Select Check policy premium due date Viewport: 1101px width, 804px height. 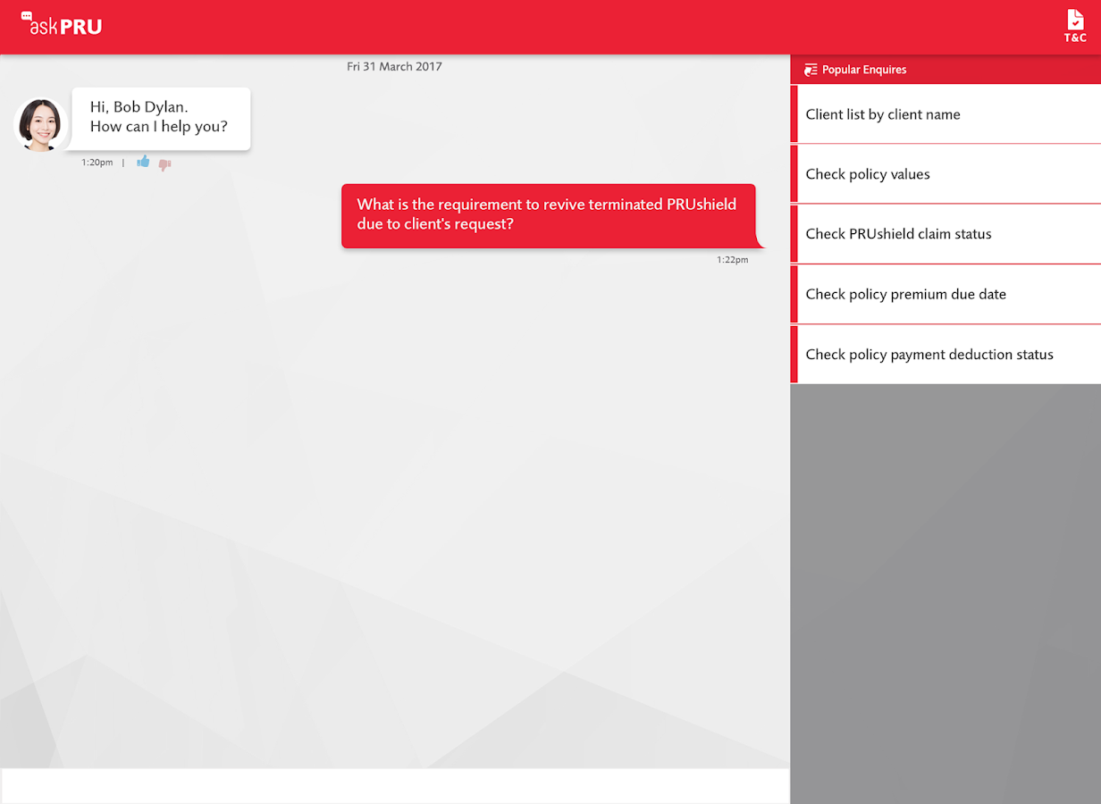click(946, 294)
